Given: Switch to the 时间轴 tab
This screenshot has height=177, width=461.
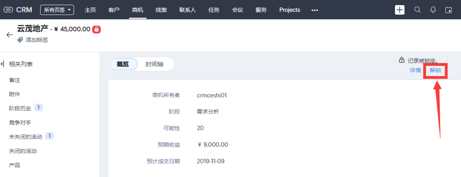Looking at the screenshot, I should [x=154, y=64].
